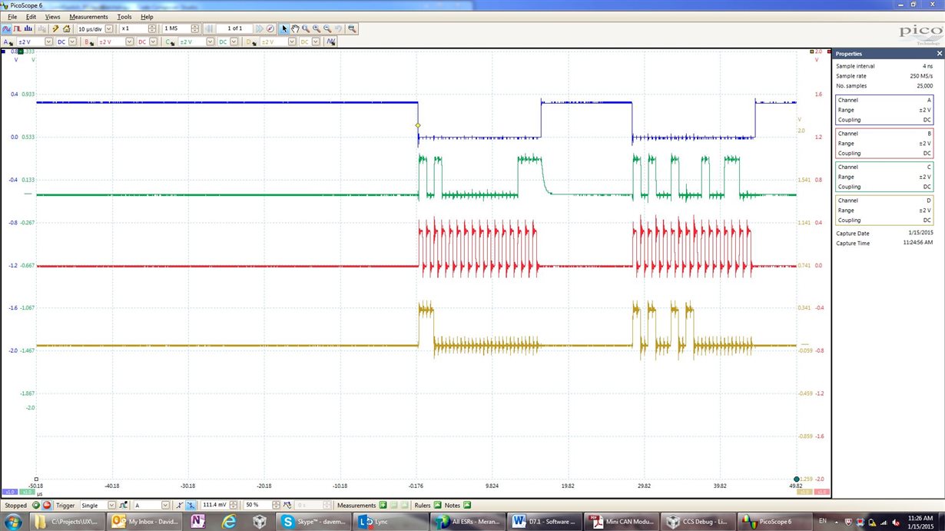The width and height of the screenshot is (945, 531).
Task: Close the Properties panel
Action: [939, 54]
